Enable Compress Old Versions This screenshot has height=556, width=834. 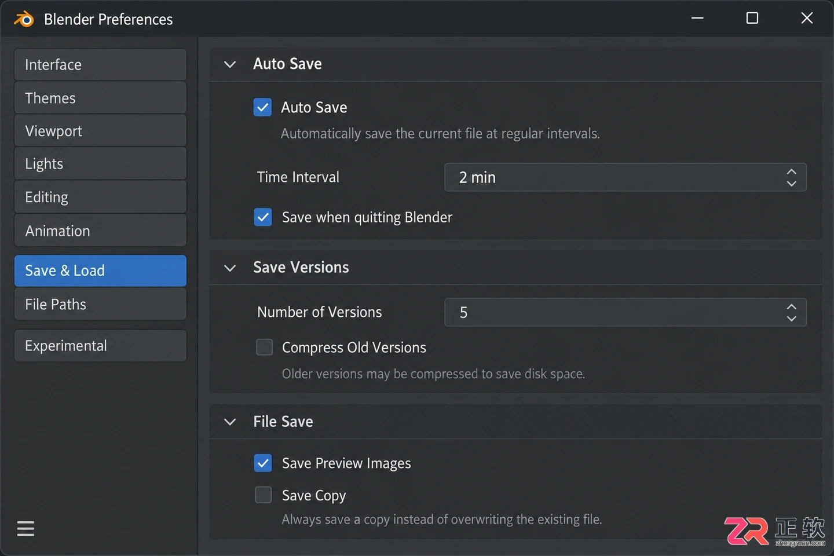click(x=264, y=347)
